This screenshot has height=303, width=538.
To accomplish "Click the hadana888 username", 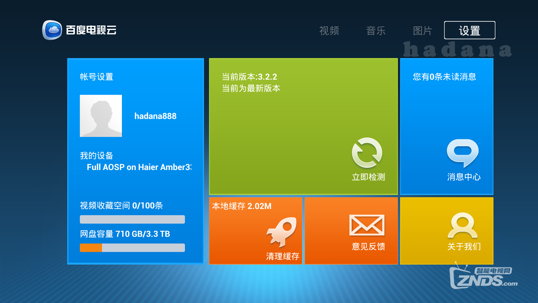I will pyautogui.click(x=156, y=116).
